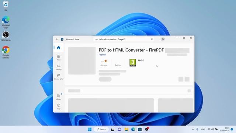This screenshot has width=236, height=133.
Task: Open the user profile account icon
Action: (163, 40)
